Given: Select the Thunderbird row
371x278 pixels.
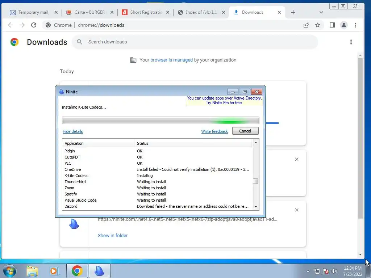Looking at the screenshot, I should (157, 182).
